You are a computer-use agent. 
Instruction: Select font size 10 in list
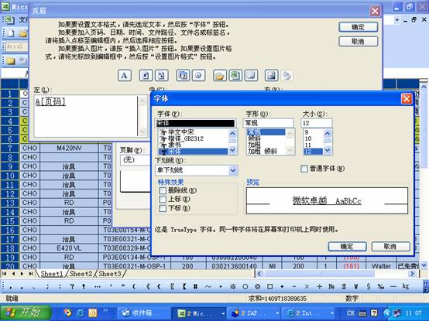click(x=314, y=138)
